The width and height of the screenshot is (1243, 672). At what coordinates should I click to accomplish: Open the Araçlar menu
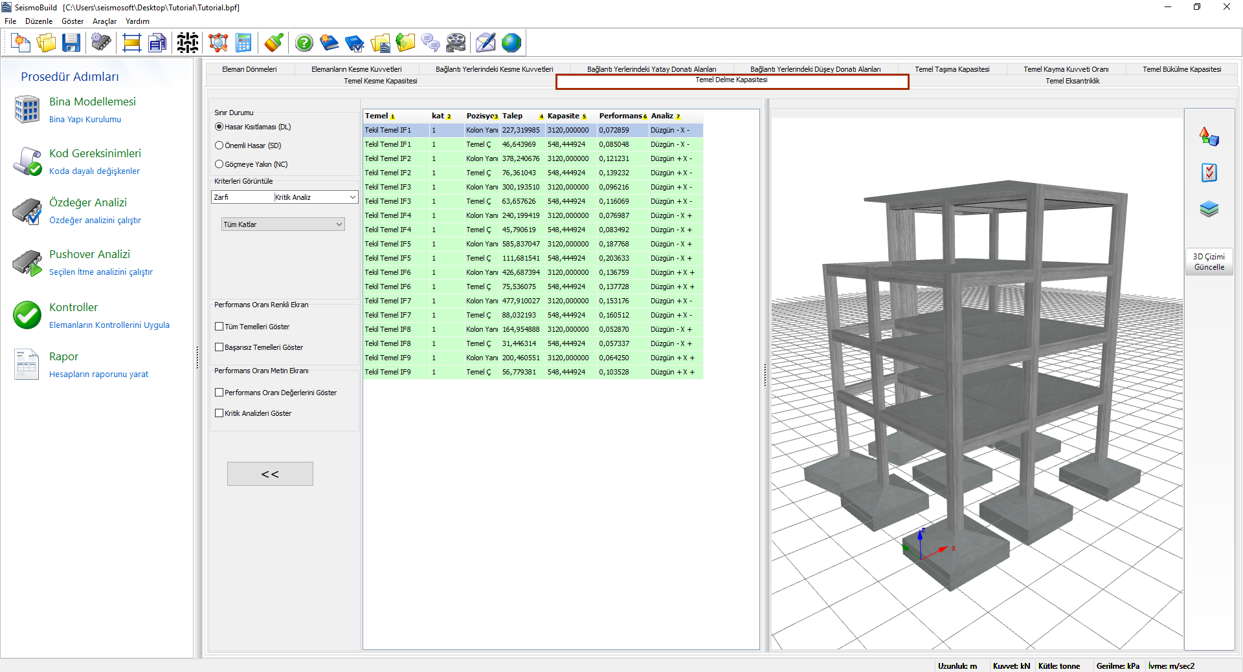(104, 21)
